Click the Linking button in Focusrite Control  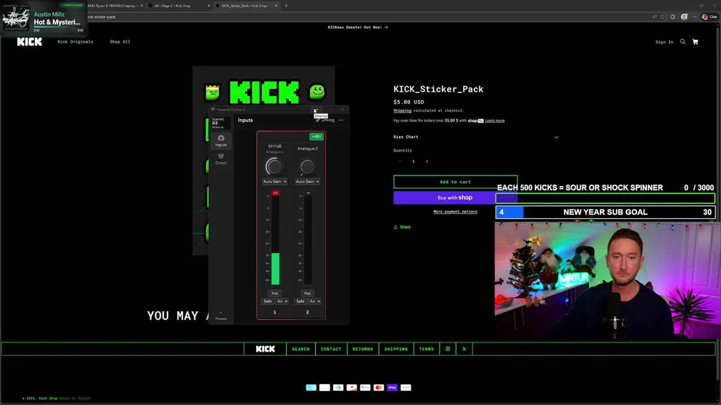point(325,120)
